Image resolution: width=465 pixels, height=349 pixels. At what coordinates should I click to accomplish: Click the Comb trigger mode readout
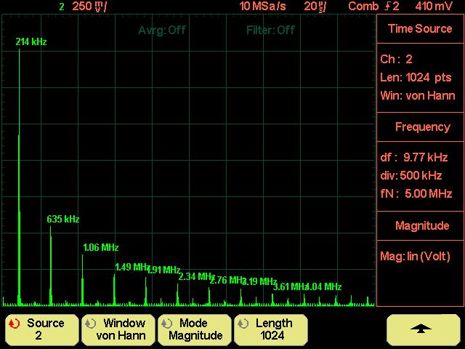point(363,7)
